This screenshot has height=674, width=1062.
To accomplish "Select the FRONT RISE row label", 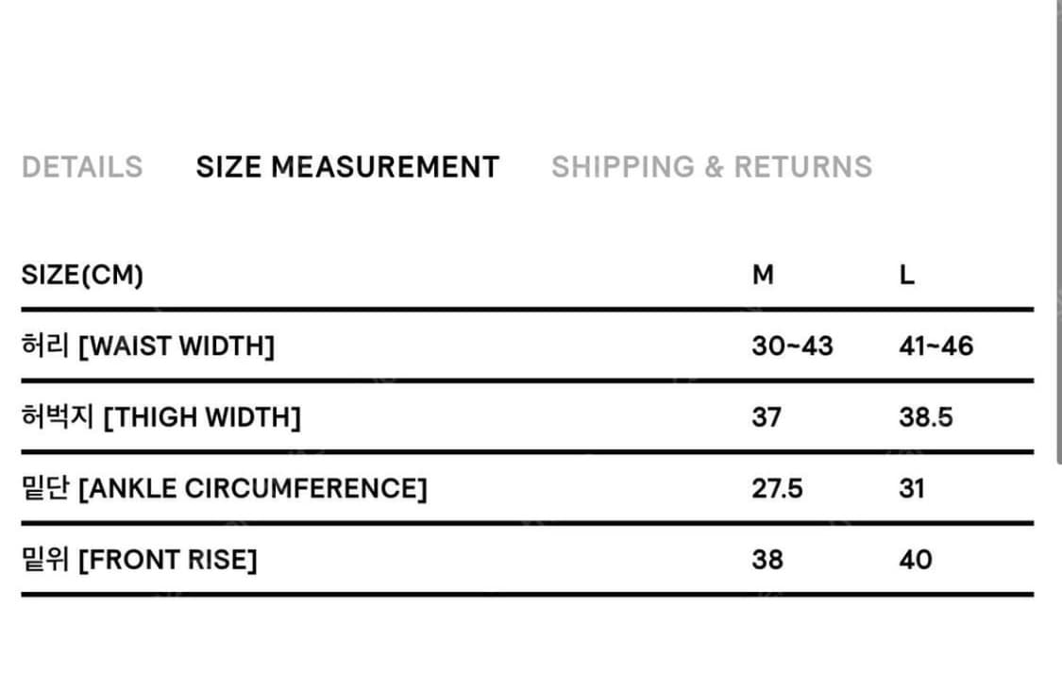I will tap(140, 560).
